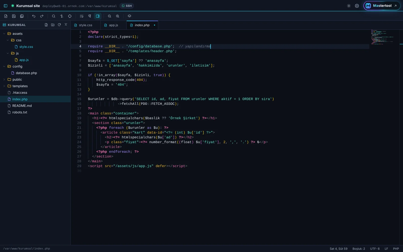Change the UTF-8 encoding in status bar
Viewport: 403px width, 252px height.
[375, 249]
